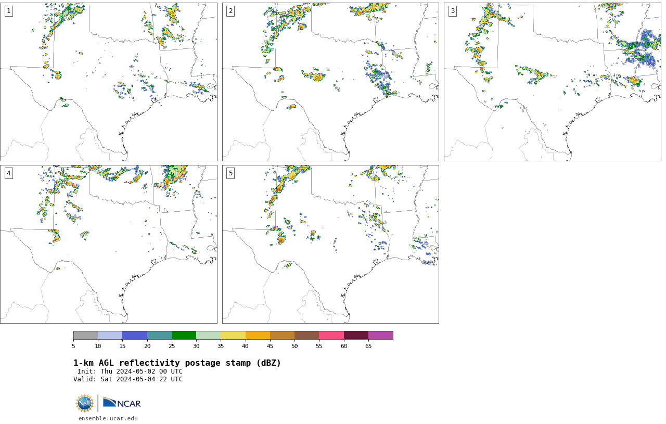Click the colorbar tick label '65'
Image resolution: width=666 pixels, height=424 pixels.
point(368,346)
